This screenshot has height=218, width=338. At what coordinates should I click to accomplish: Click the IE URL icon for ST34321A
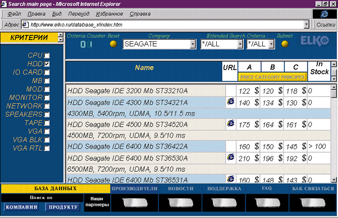pyautogui.click(x=231, y=101)
